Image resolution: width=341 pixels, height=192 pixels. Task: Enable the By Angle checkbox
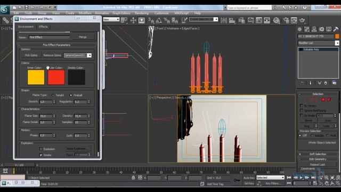[x=302, y=115]
